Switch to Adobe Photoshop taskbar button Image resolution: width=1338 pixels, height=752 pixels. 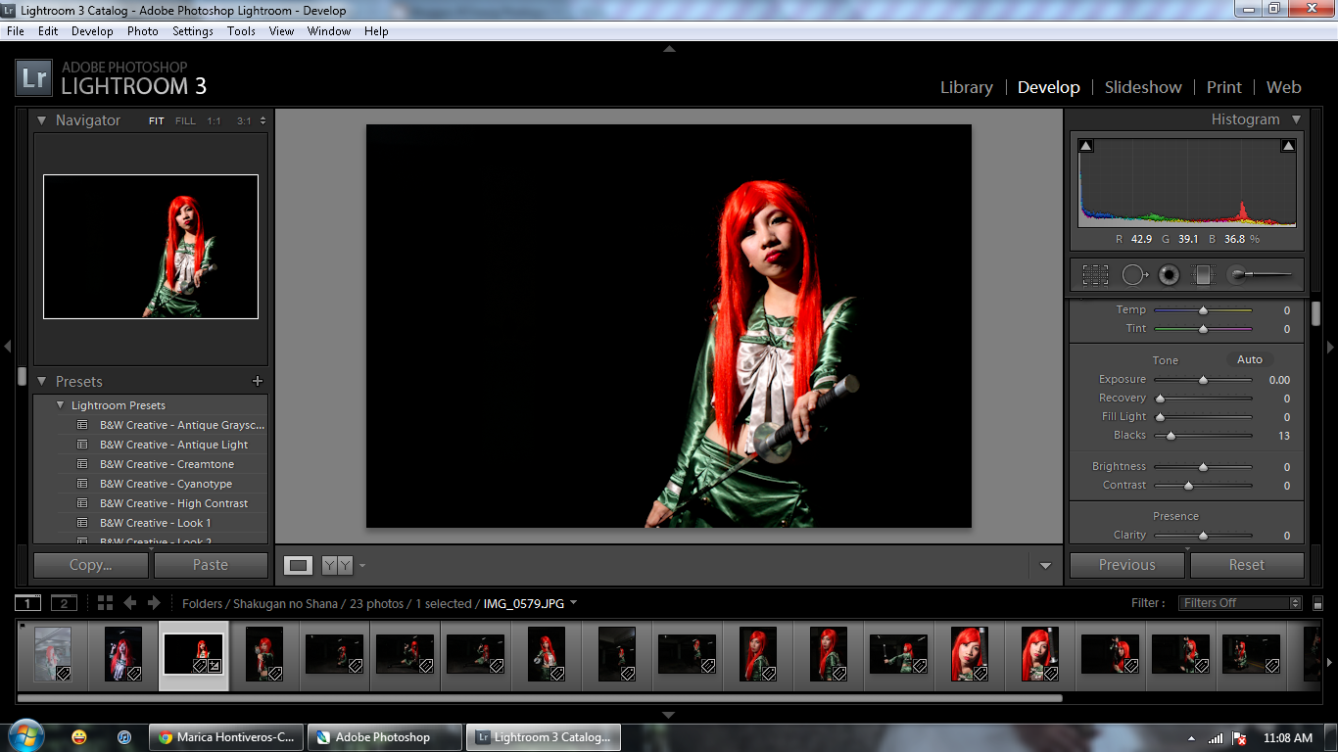click(x=383, y=737)
